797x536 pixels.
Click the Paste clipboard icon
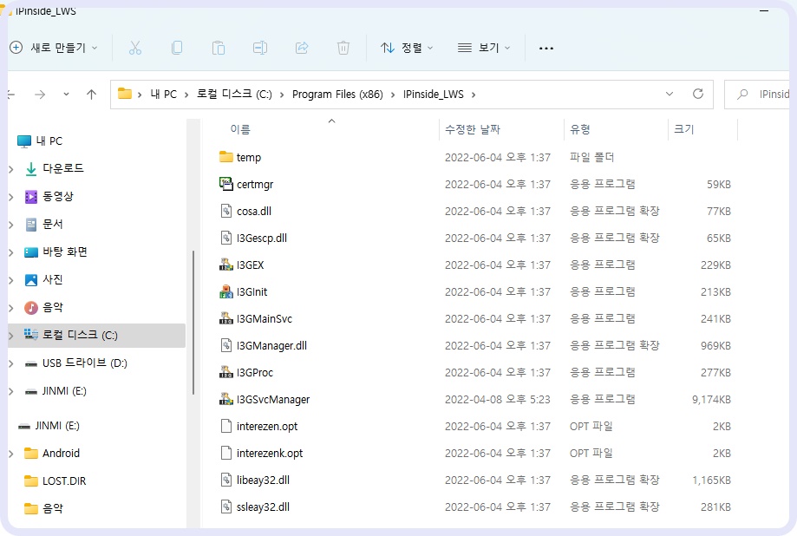pyautogui.click(x=218, y=48)
